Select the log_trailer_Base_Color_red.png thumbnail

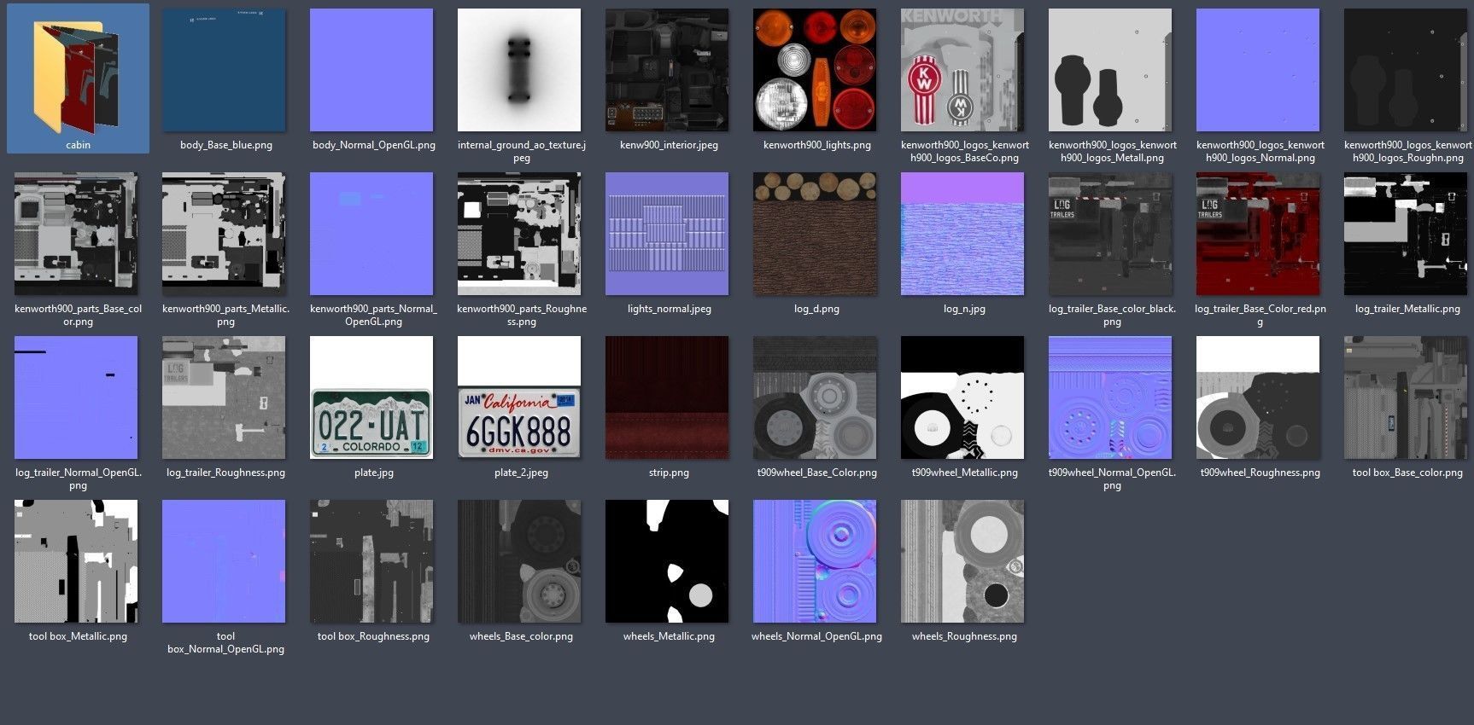1258,234
